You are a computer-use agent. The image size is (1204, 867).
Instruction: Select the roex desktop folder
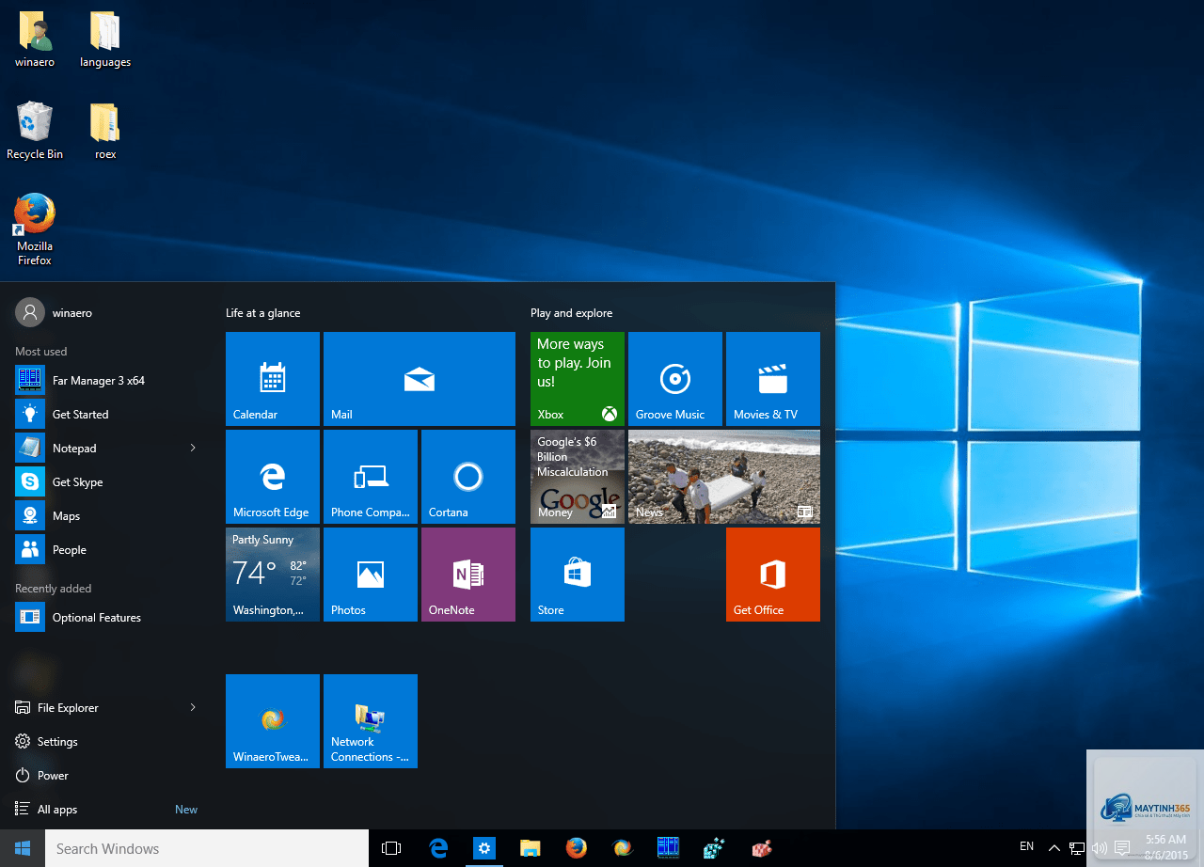click(105, 130)
